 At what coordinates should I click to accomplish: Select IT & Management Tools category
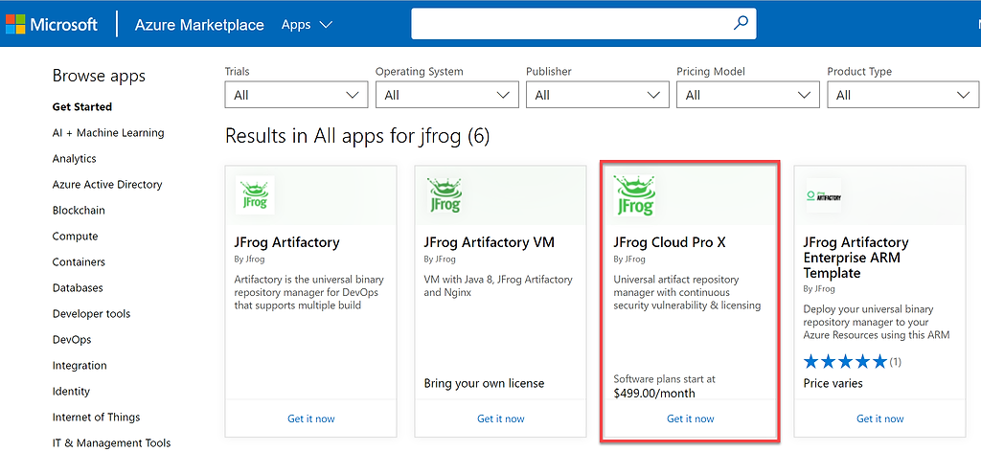(x=111, y=443)
